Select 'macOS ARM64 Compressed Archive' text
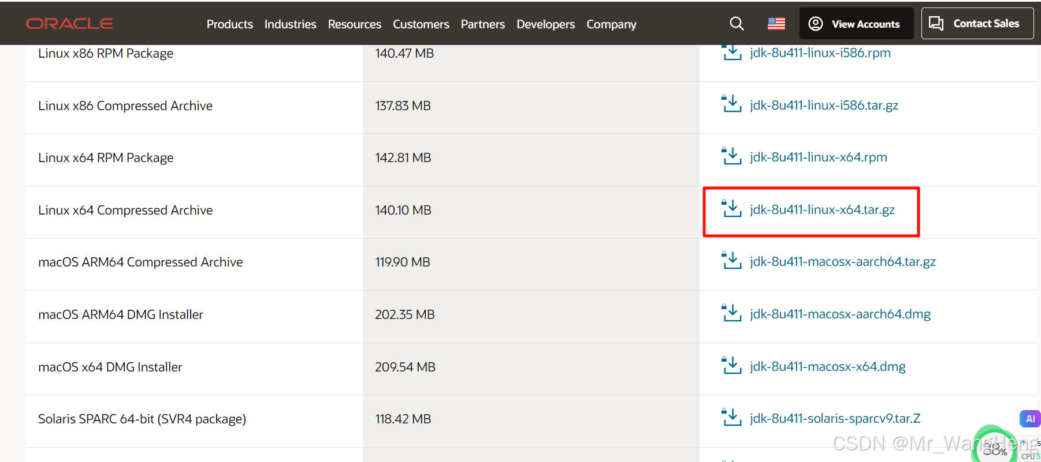Image resolution: width=1041 pixels, height=462 pixels. (x=140, y=262)
